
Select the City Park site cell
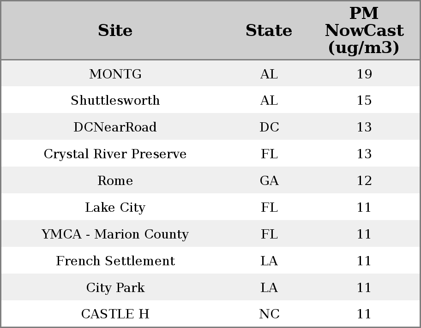pos(115,288)
